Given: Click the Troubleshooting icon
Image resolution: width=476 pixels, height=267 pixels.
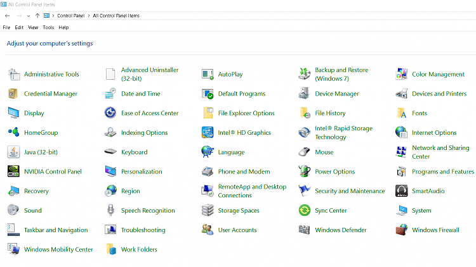Looking at the screenshot, I should tap(110, 230).
